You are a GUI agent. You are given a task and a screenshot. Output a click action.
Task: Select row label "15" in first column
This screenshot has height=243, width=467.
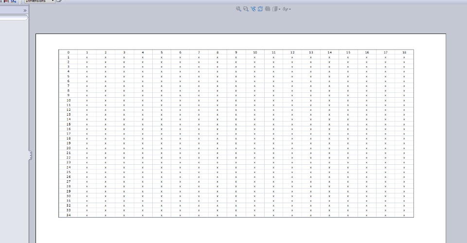tap(69, 124)
